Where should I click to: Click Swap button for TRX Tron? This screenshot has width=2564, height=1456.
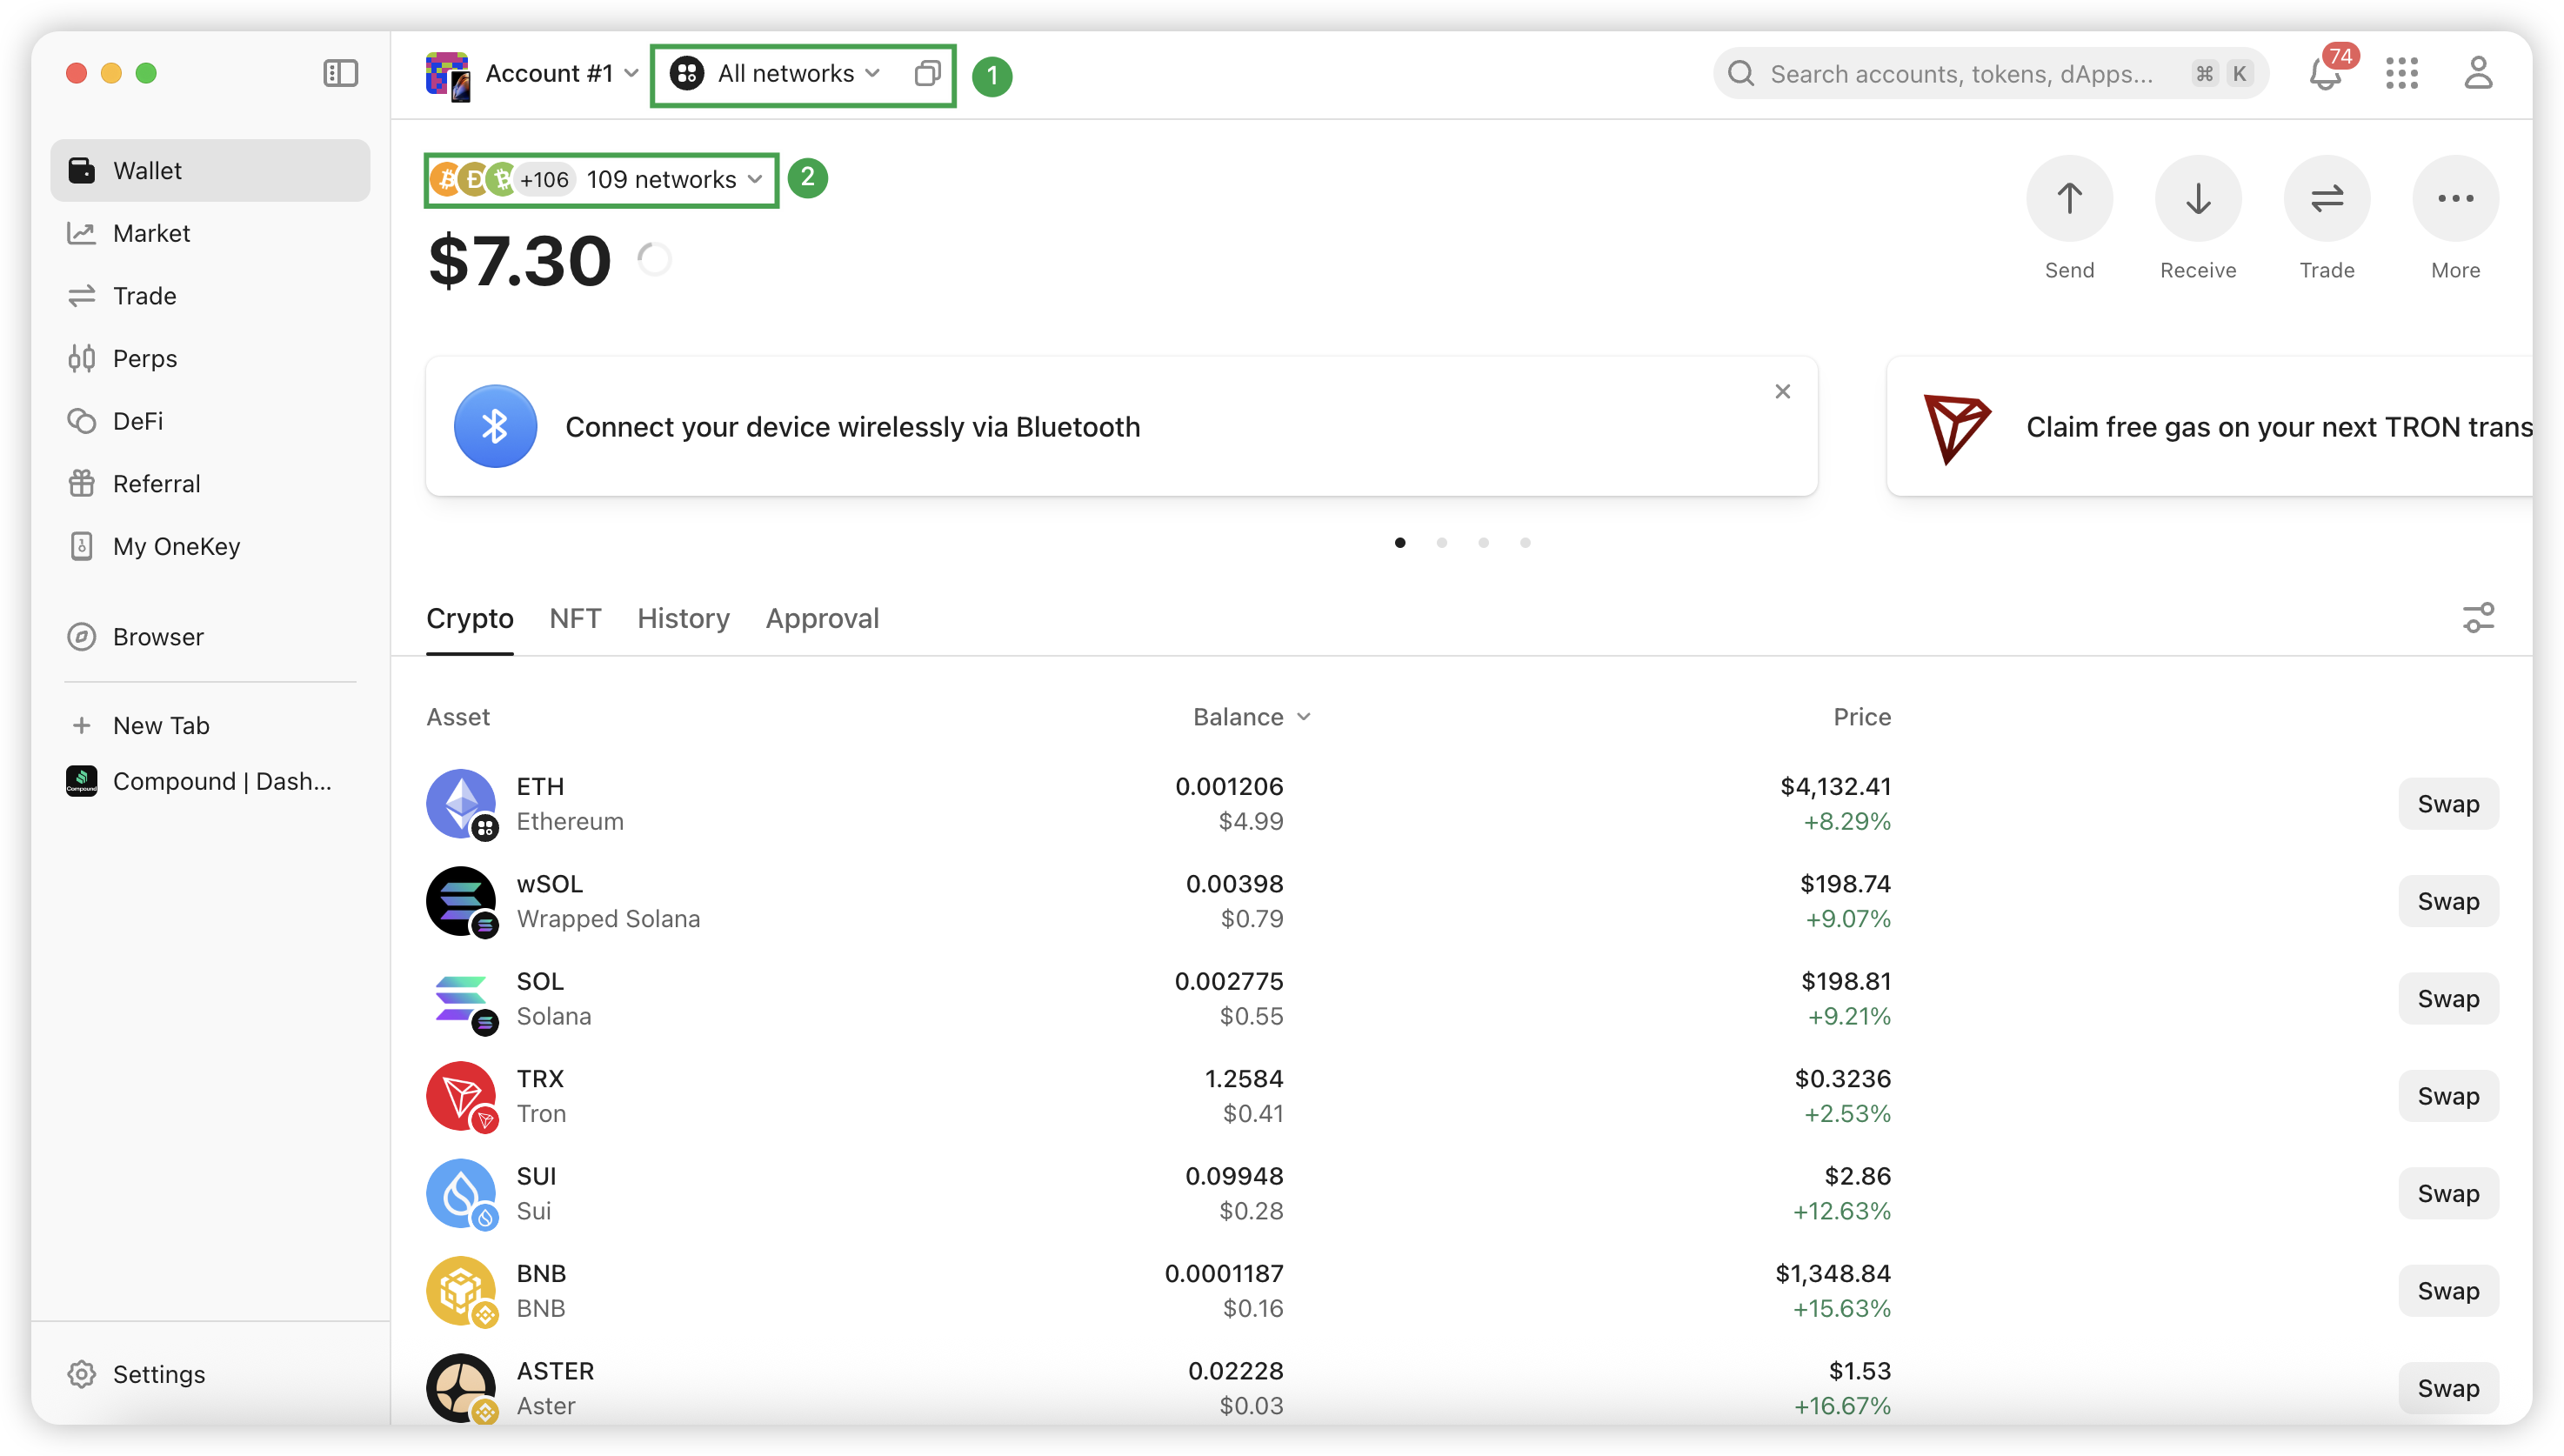[x=2448, y=1096]
